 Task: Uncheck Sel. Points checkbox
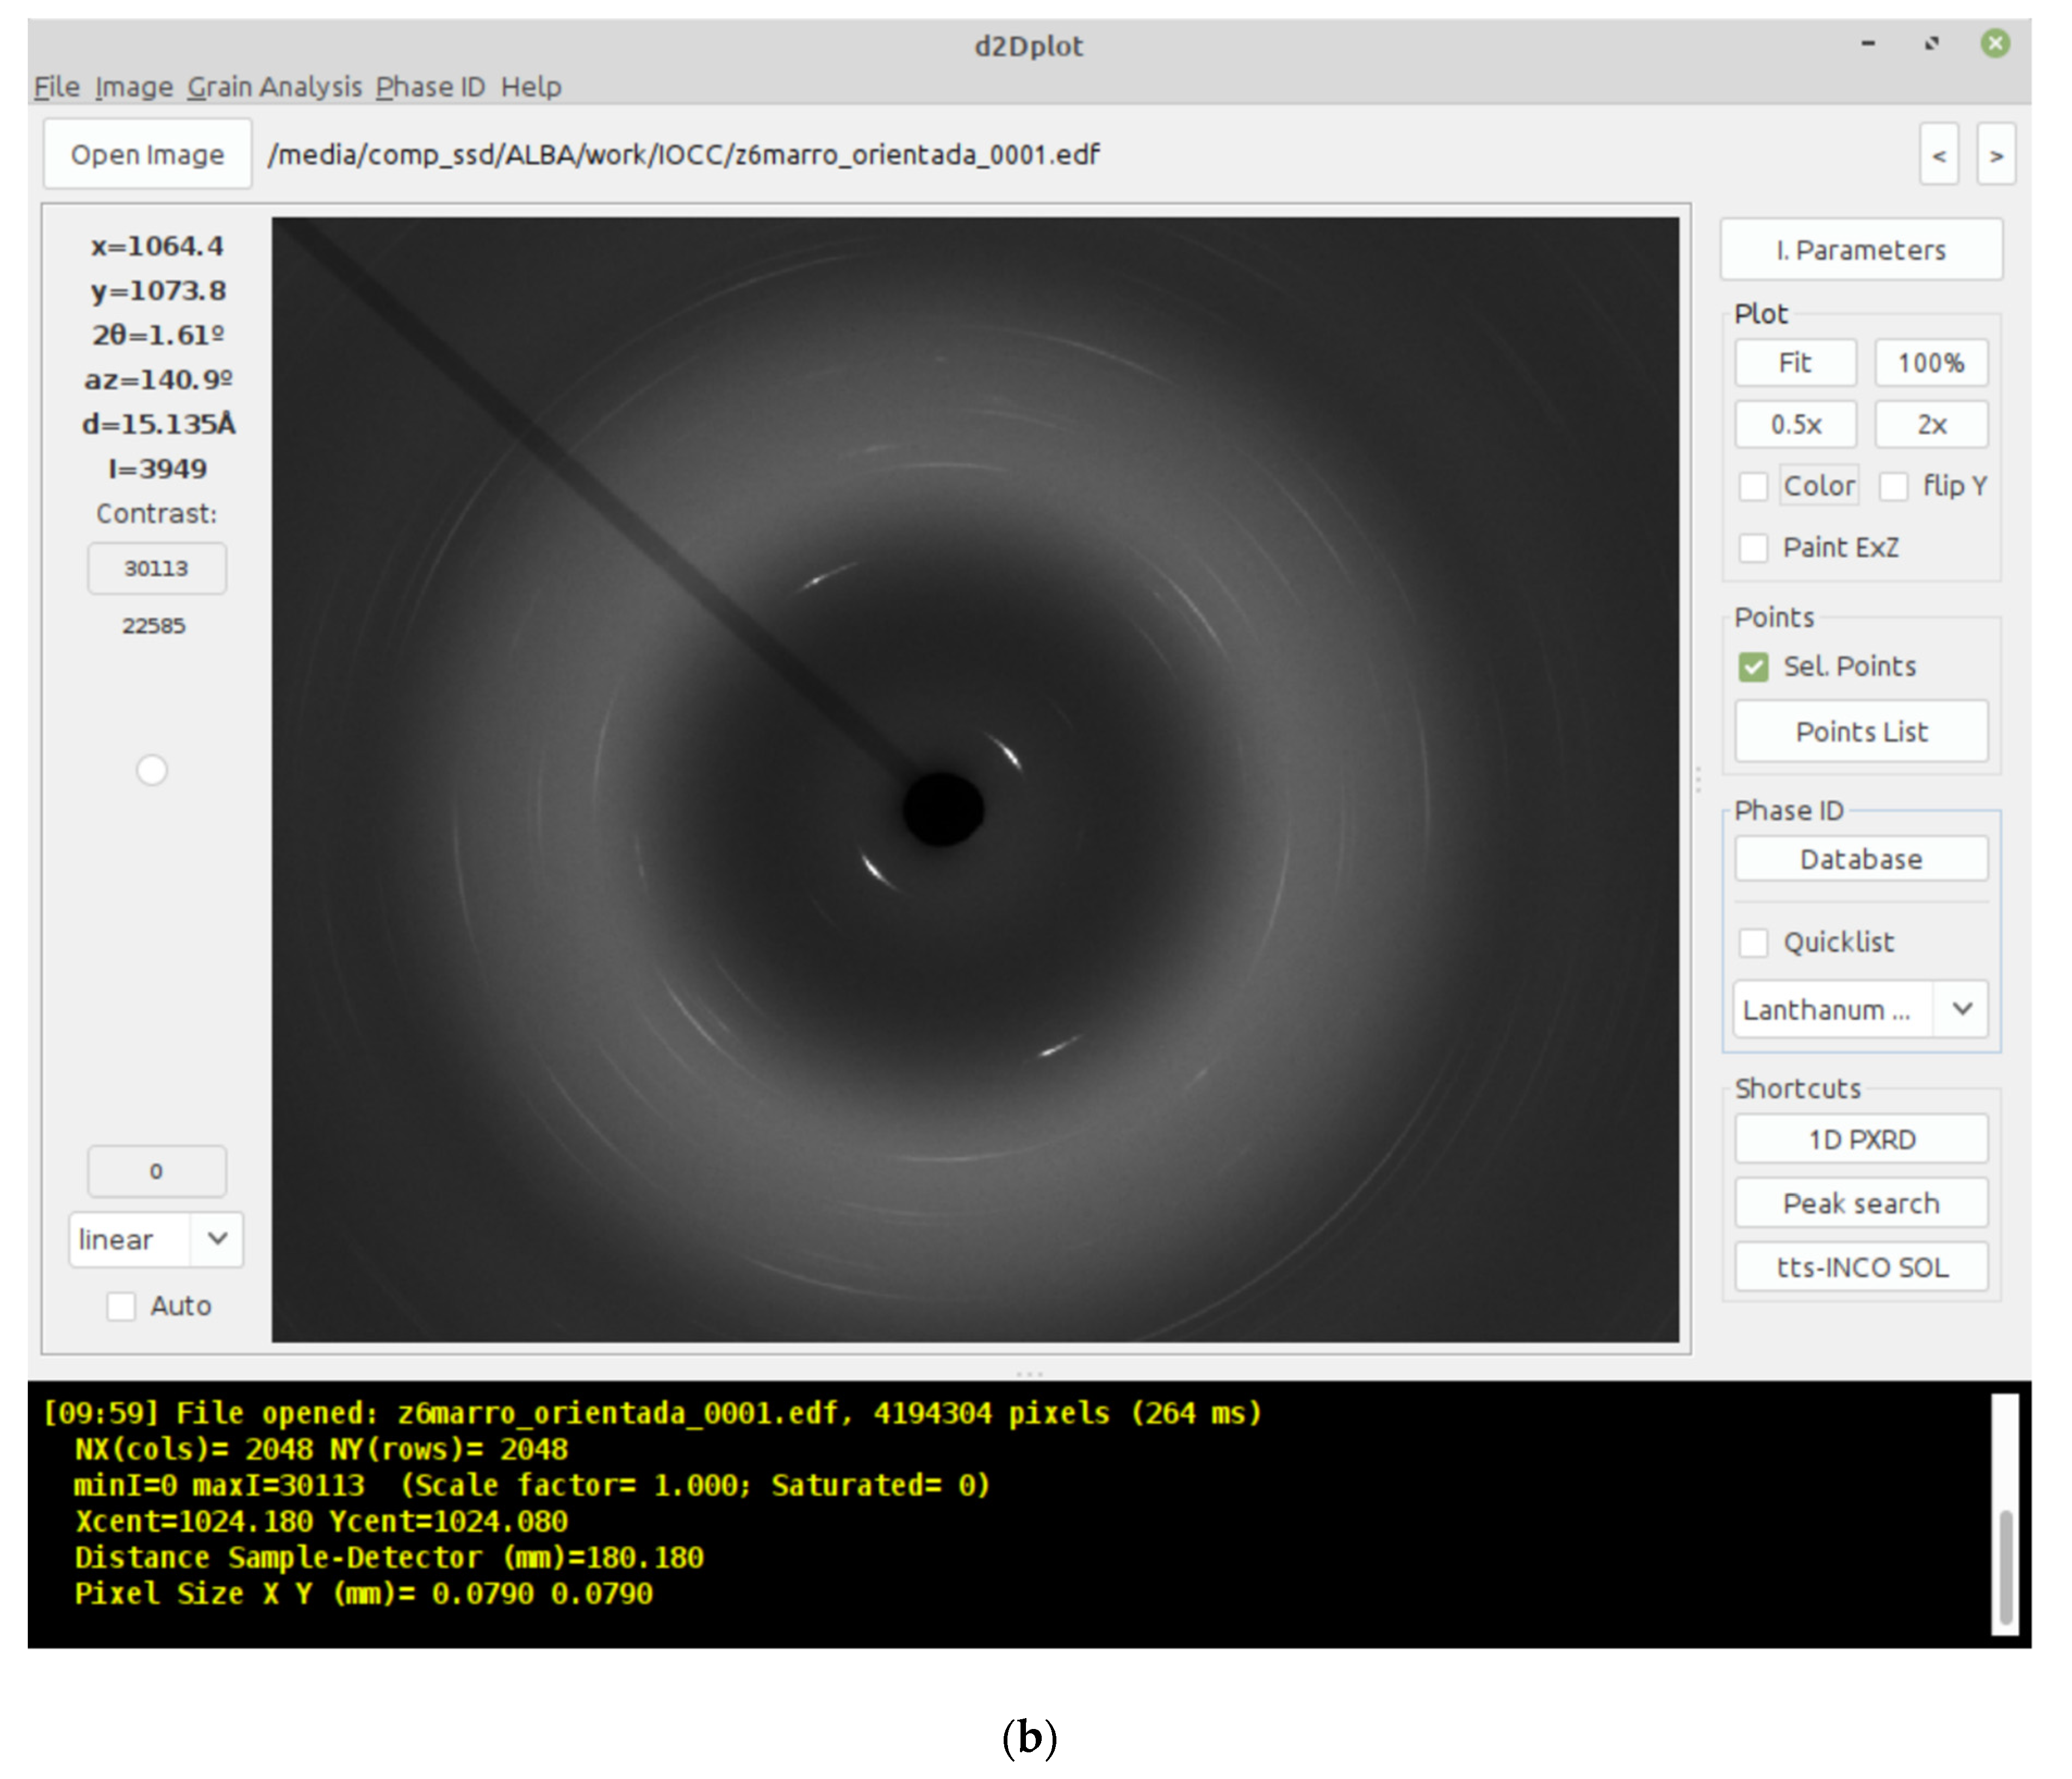click(1753, 667)
